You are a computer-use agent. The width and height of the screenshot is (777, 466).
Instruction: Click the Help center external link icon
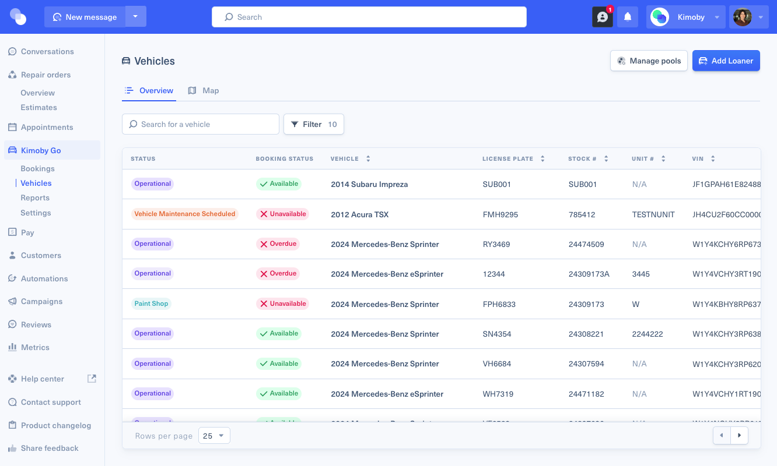92,379
